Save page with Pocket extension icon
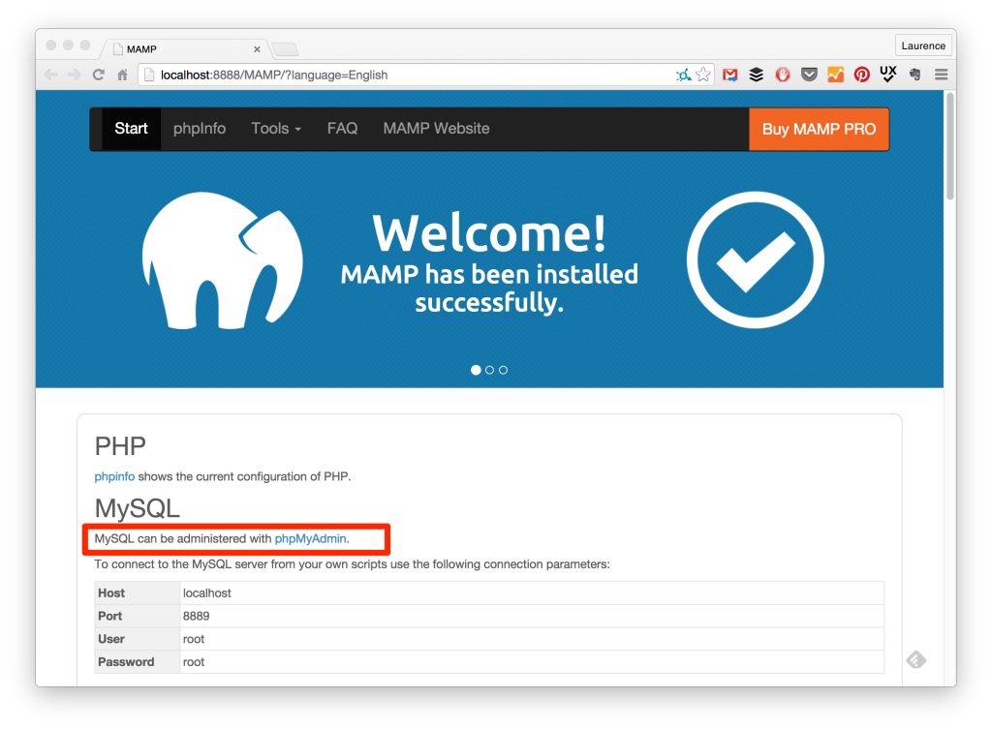992x729 pixels. 809,75
